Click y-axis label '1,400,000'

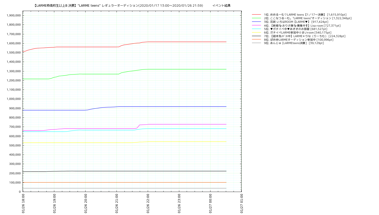pyautogui.click(x=14, y=62)
